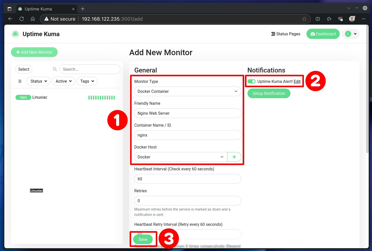The image size is (372, 251).
Task: Click Add New Monitor button
Action: click(34, 52)
